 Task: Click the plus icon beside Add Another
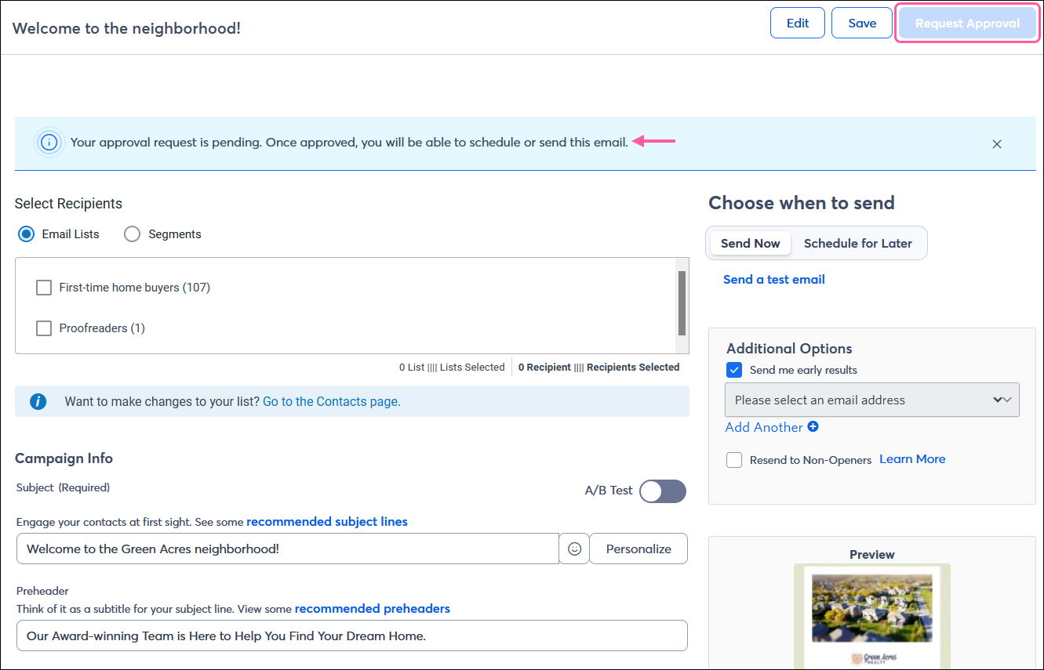[x=813, y=426]
